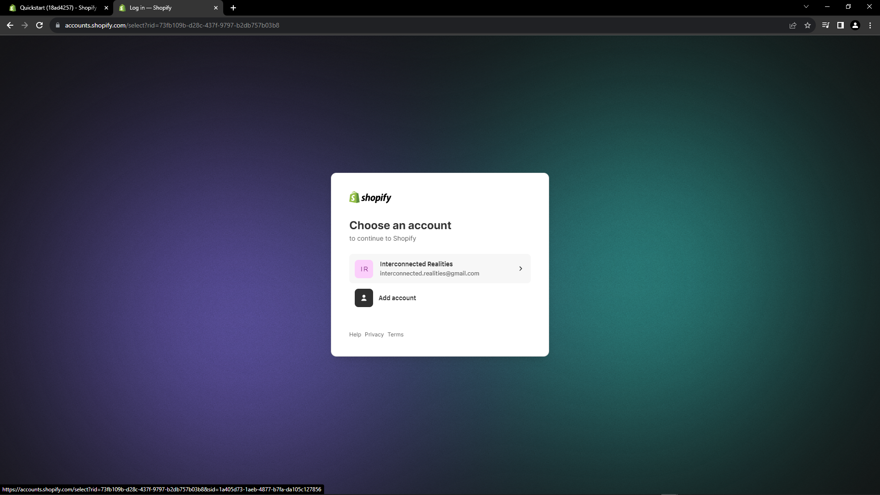Toggle the browser side panel icon
The width and height of the screenshot is (880, 495).
(841, 25)
